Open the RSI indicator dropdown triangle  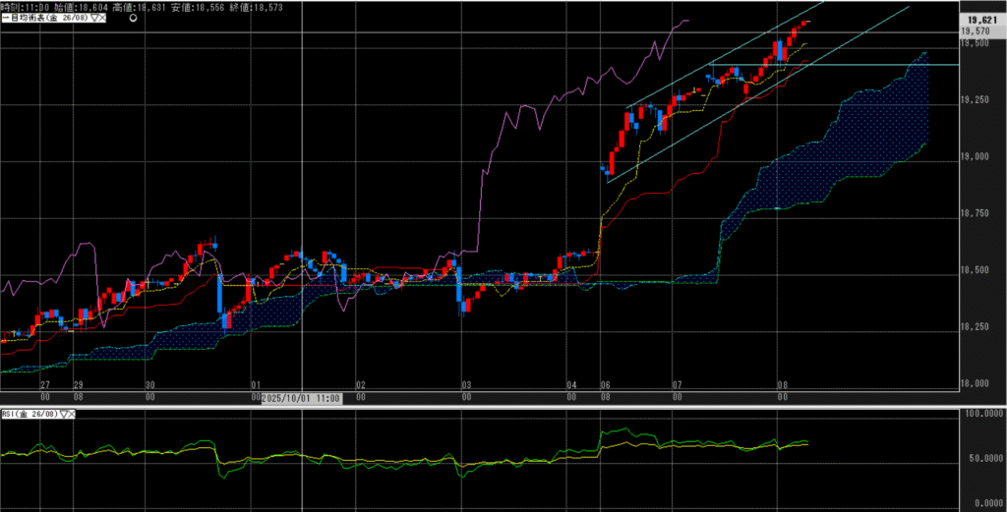click(65, 415)
